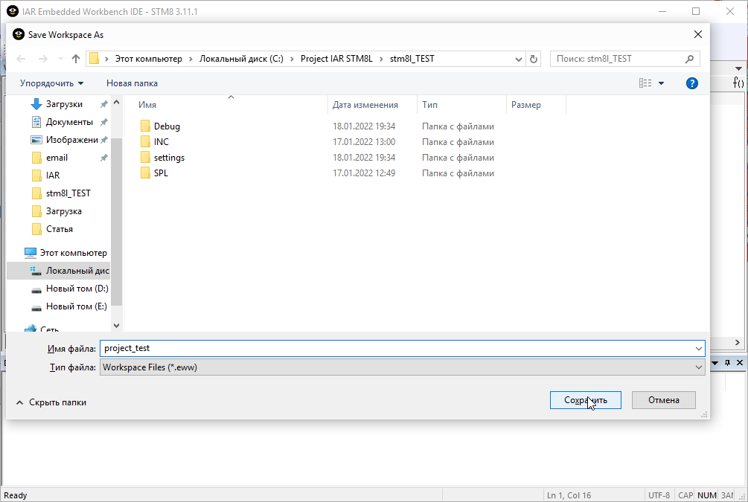Viewport: 748px width, 502px height.
Task: Click the 17.01.2022 13:00 date cell
Action: [x=364, y=142]
